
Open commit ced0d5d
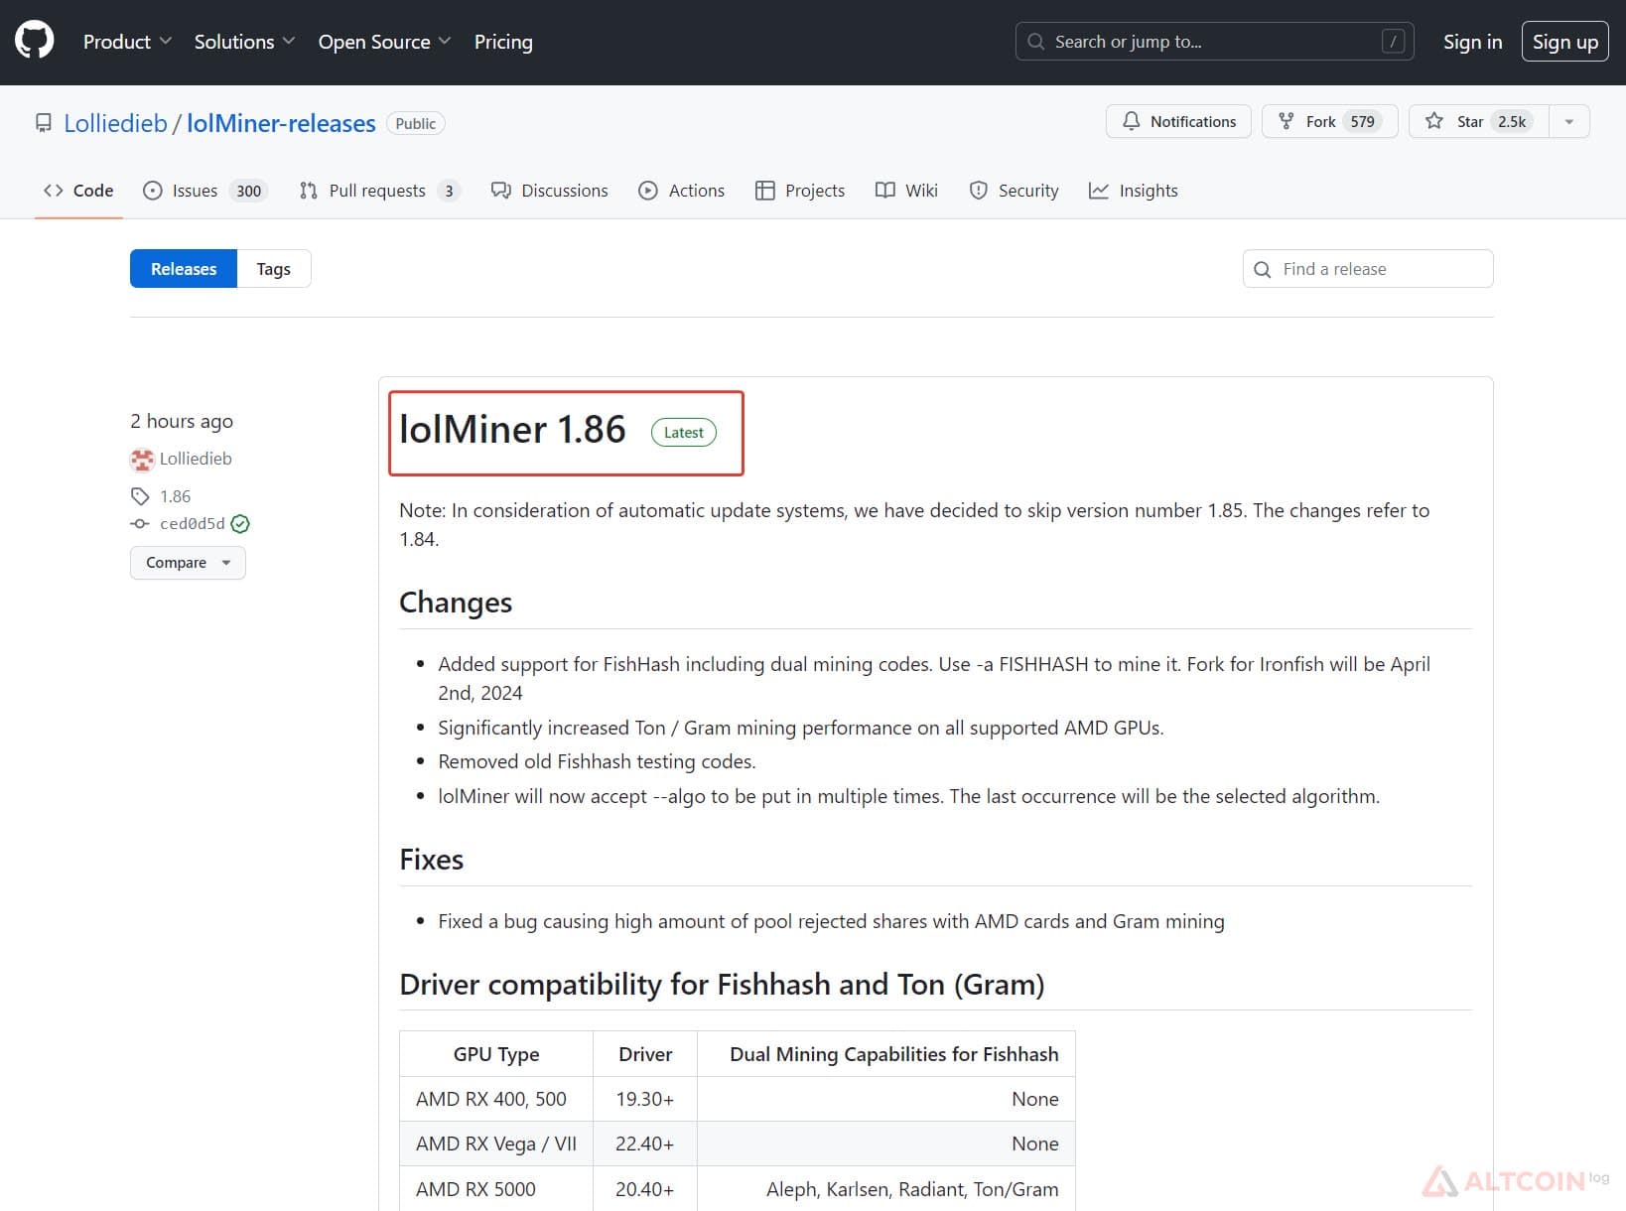[193, 524]
